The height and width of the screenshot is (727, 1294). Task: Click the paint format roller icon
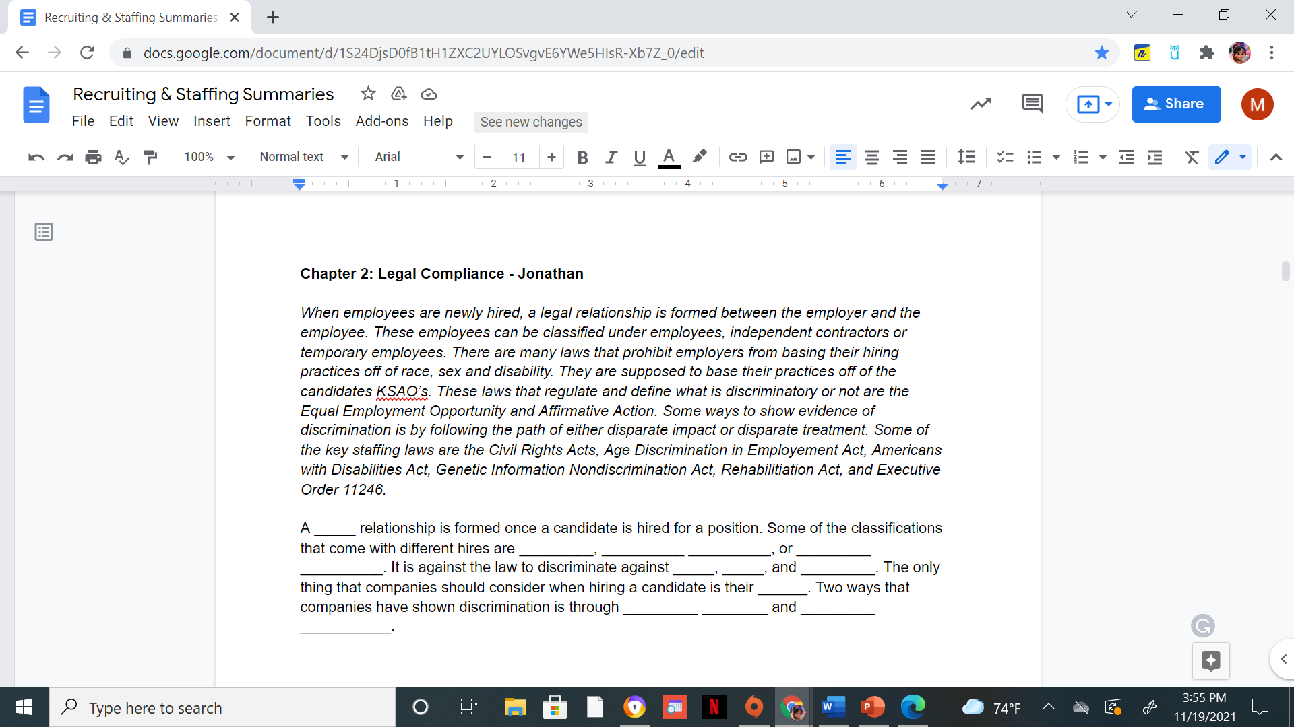(150, 157)
